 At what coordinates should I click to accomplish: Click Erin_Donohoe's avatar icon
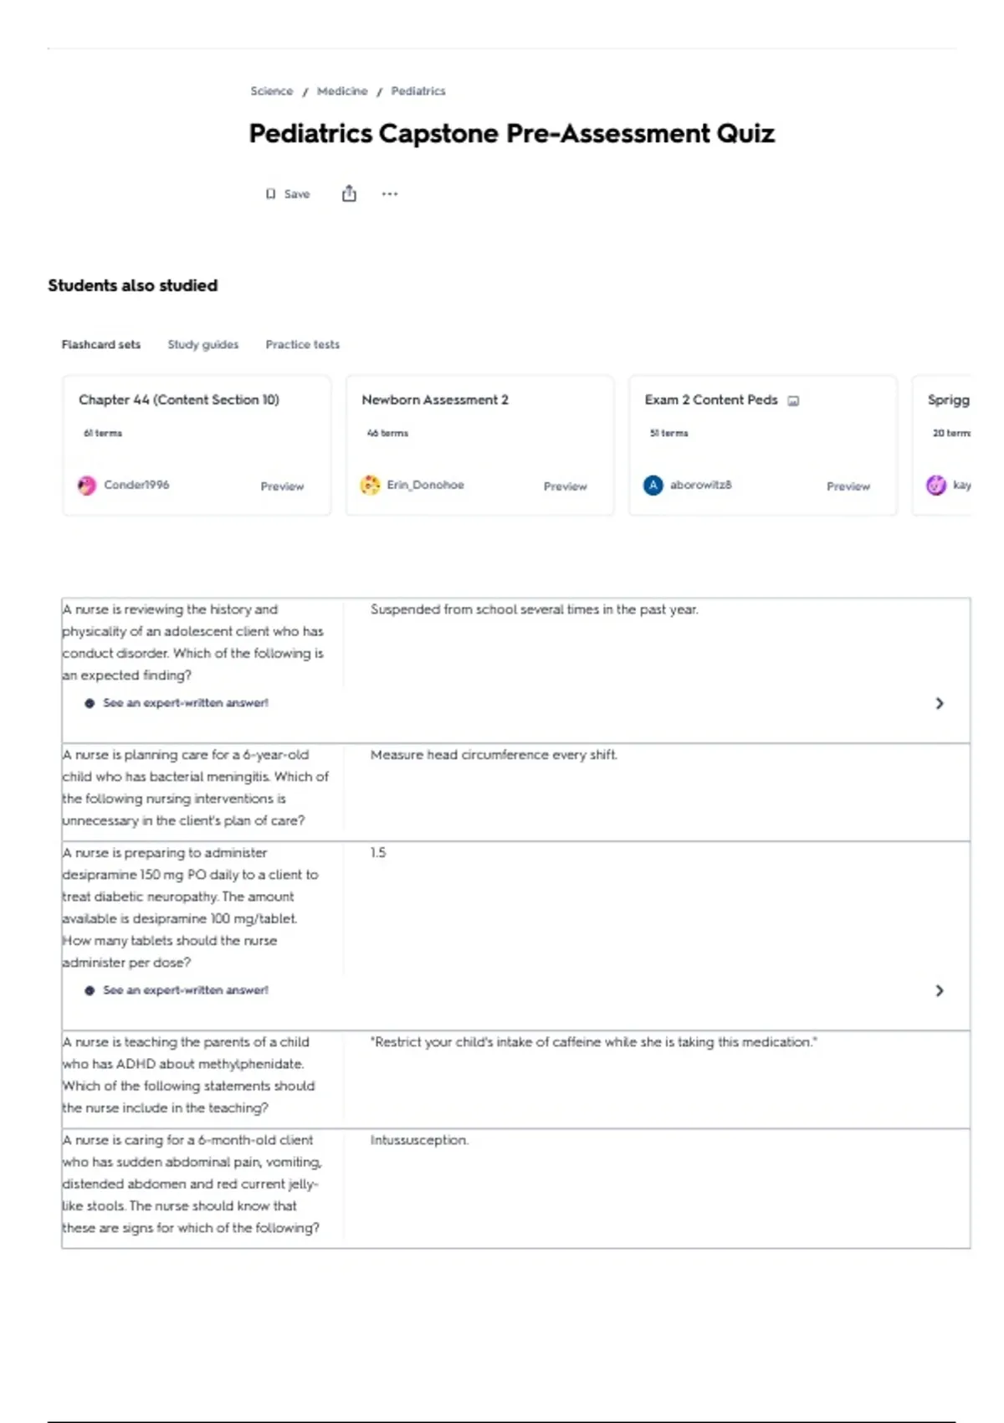[x=370, y=485]
